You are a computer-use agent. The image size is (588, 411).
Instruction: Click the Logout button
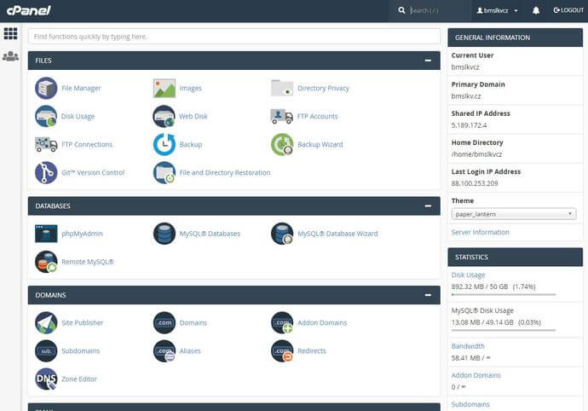point(568,10)
